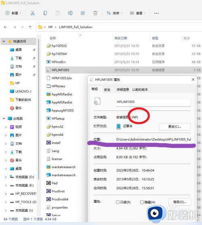This screenshot has height=225, width=202.
Task: Switch to the 详细信息 tab in properties
Action: coord(122,90)
